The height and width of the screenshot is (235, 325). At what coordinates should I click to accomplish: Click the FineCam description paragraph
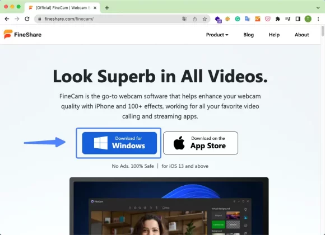tap(160, 106)
